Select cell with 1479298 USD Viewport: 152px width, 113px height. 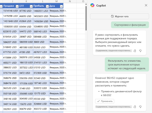pyautogui.click(x=11, y=16)
